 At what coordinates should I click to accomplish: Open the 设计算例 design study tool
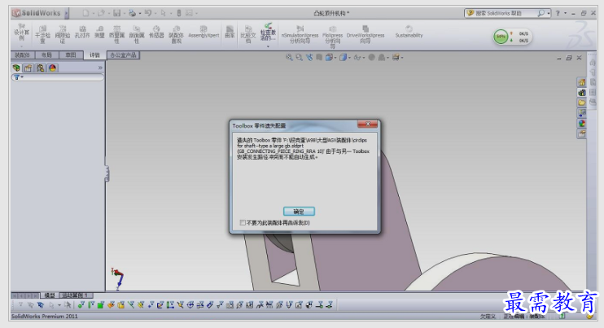coord(21,33)
